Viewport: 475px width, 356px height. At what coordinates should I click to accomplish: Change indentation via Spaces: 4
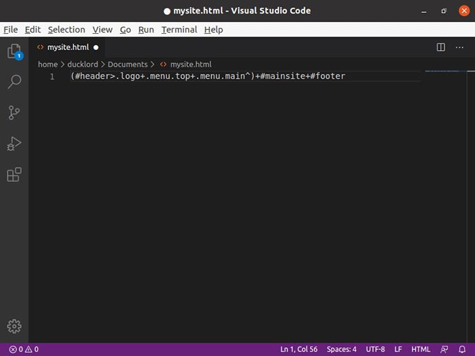tap(341, 349)
